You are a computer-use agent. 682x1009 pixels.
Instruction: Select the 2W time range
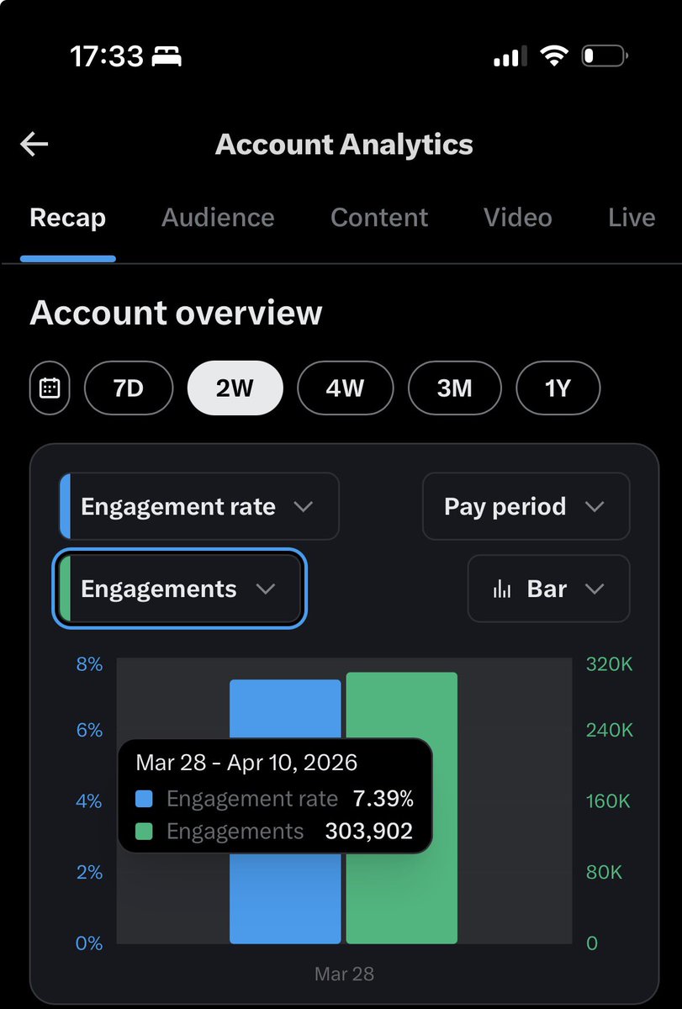(x=235, y=388)
